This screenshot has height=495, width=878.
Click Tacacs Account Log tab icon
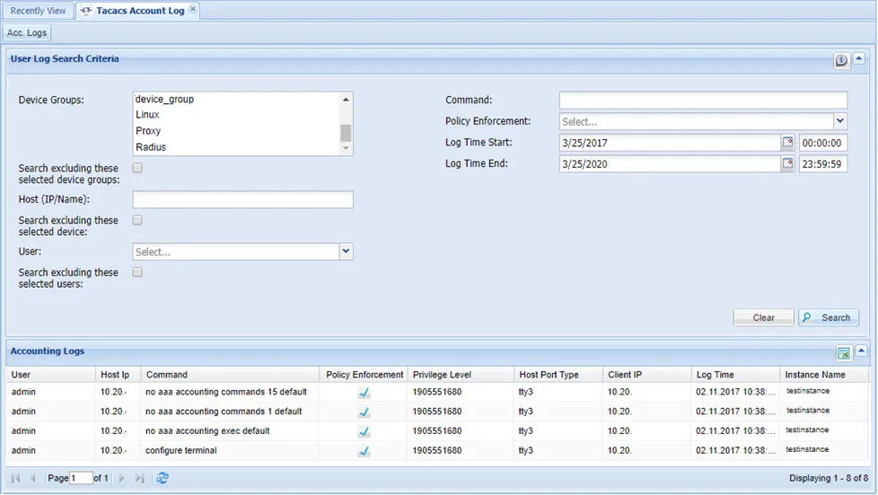point(86,11)
